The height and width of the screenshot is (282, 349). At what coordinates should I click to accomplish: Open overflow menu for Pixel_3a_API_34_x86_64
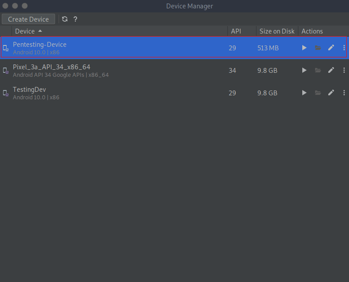[x=344, y=70]
